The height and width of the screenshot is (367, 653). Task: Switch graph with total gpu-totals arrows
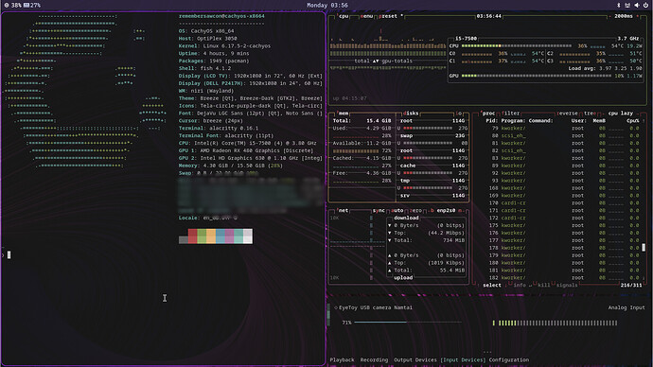[x=376, y=61]
